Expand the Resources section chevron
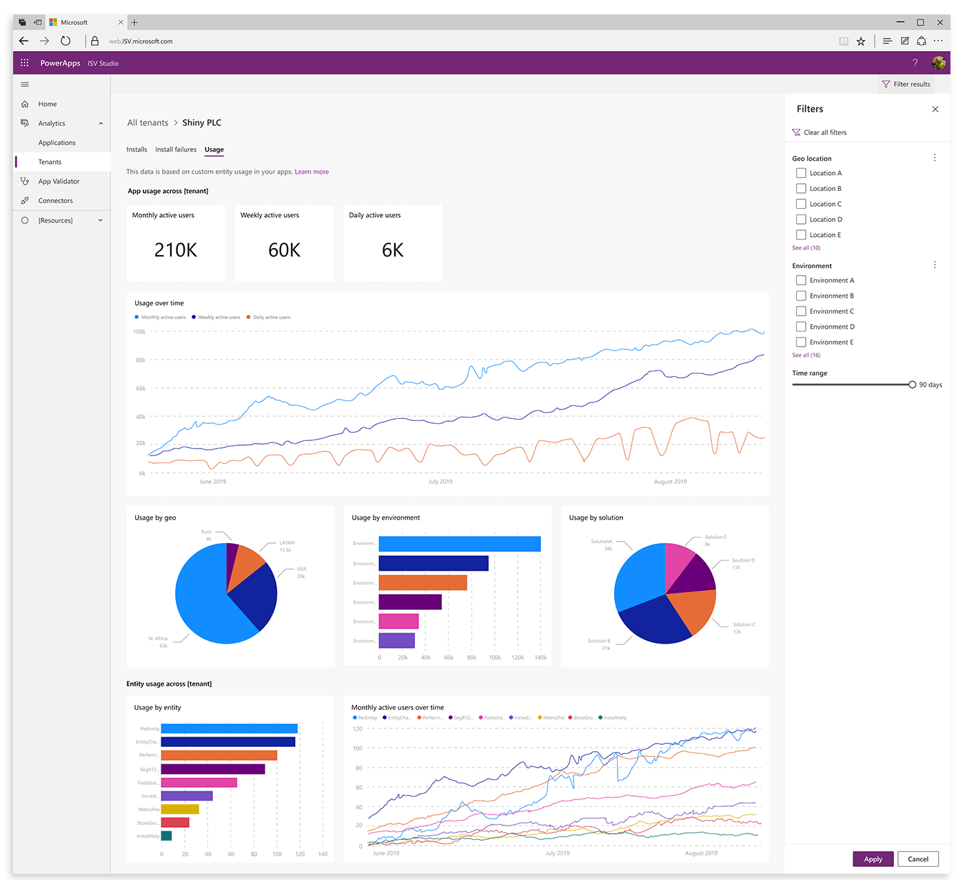 pos(101,221)
